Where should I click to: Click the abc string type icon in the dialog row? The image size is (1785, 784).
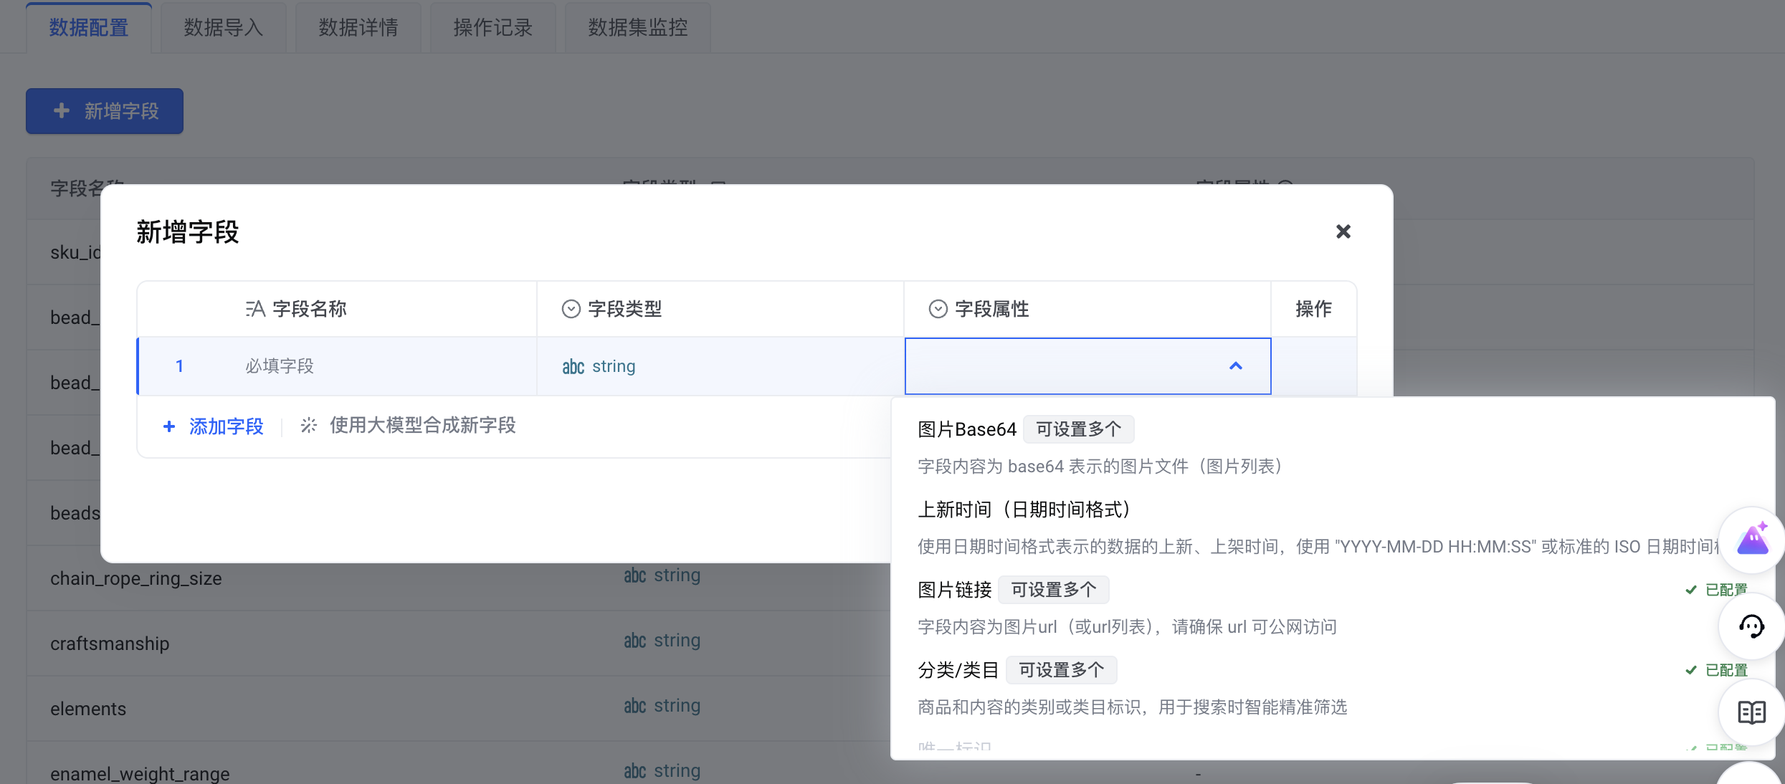click(573, 367)
